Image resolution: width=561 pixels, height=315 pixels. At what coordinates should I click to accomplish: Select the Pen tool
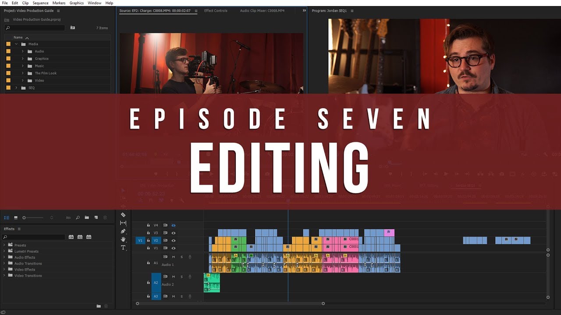[x=123, y=231]
